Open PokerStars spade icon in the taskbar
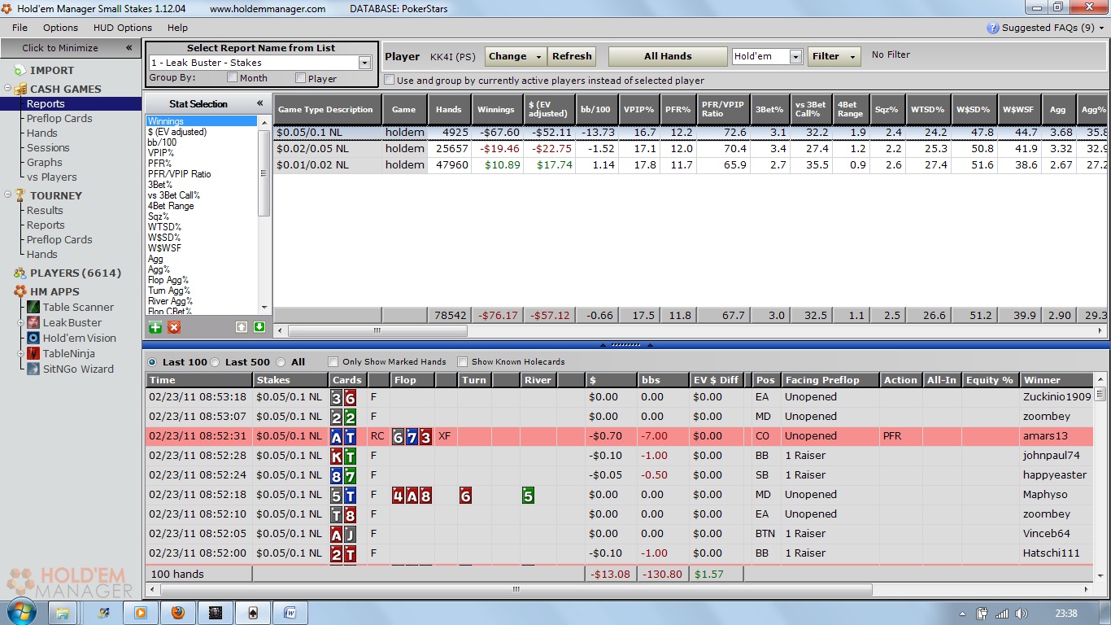This screenshot has width=1111, height=625. pos(252,613)
